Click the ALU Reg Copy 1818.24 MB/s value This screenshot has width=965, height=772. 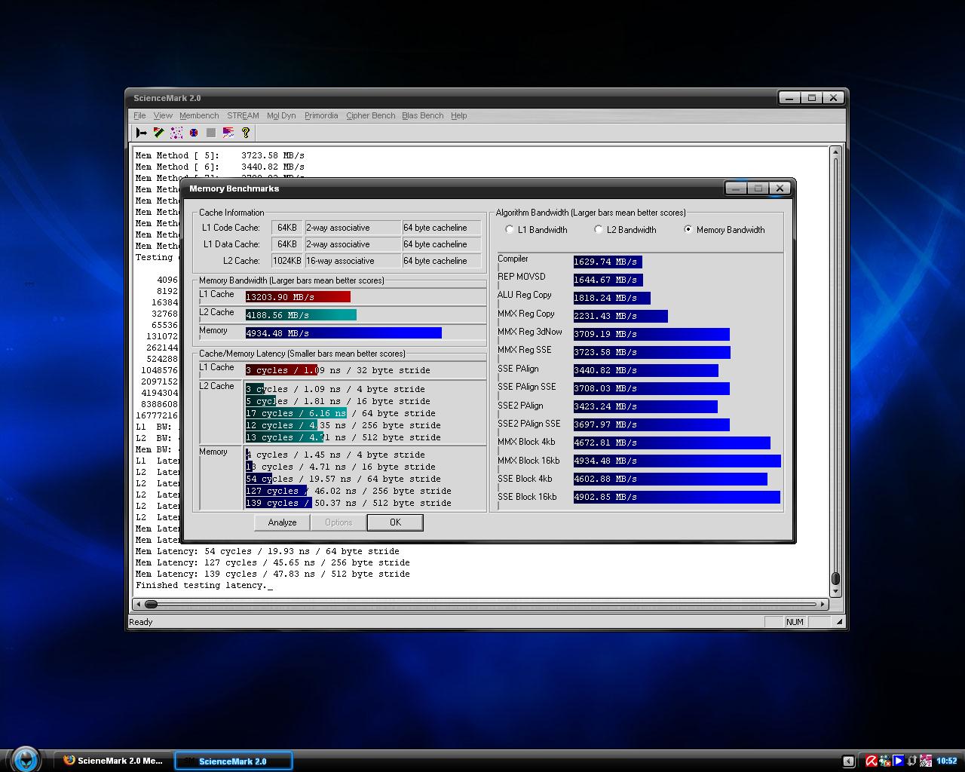click(605, 298)
